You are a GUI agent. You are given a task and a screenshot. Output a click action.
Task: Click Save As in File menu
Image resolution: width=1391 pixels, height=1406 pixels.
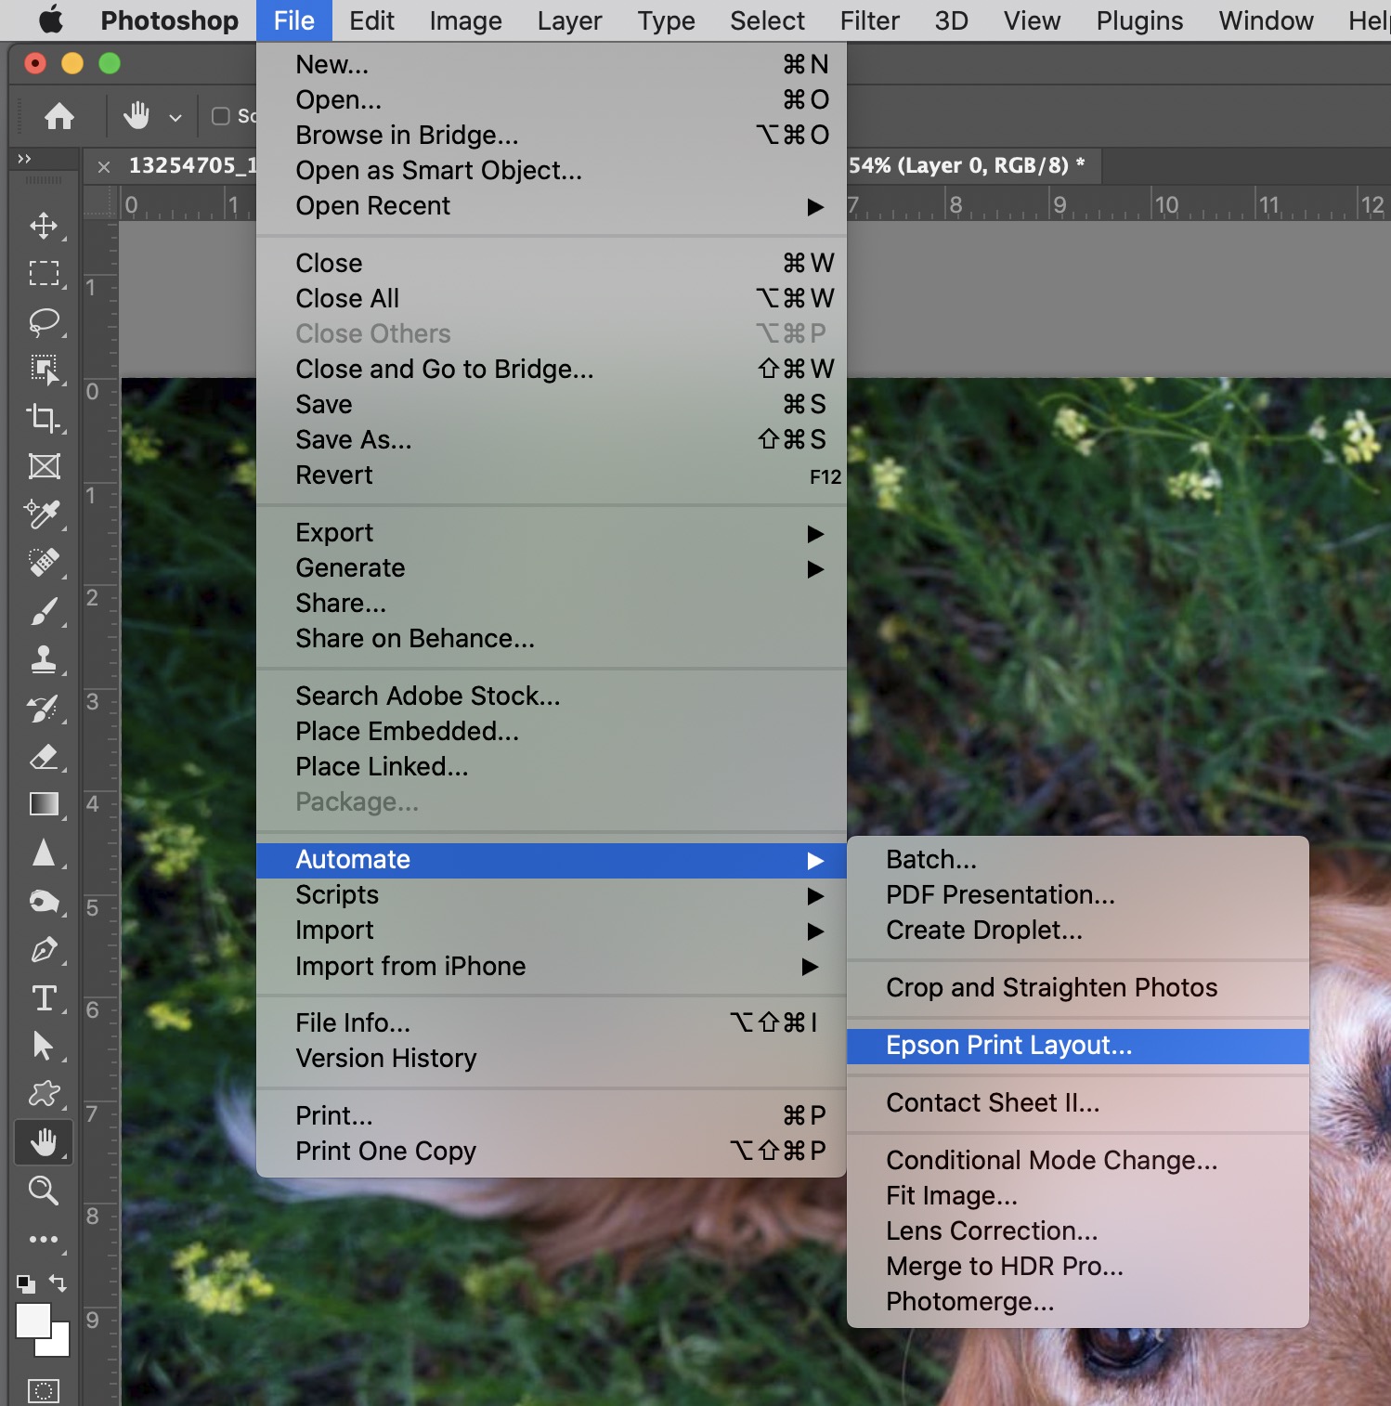[x=354, y=440]
